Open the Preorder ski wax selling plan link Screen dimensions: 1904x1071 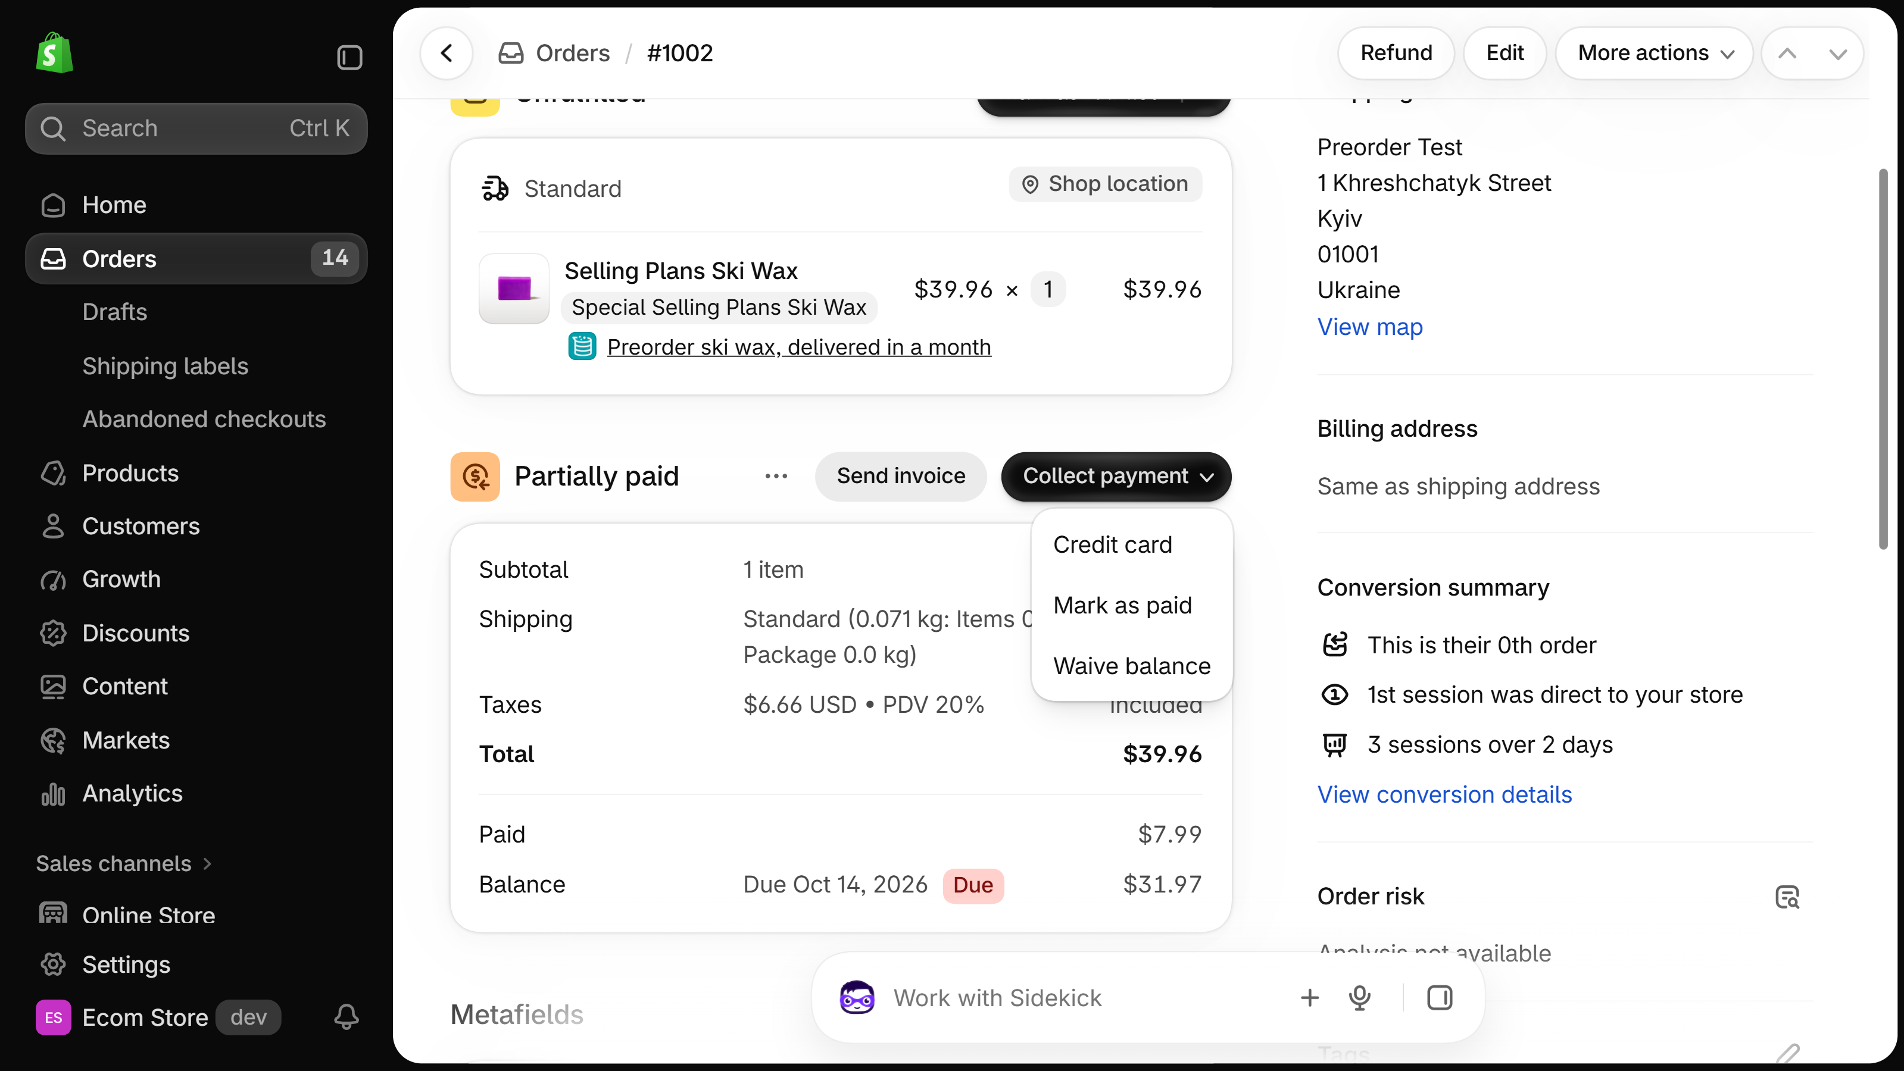pyautogui.click(x=799, y=346)
